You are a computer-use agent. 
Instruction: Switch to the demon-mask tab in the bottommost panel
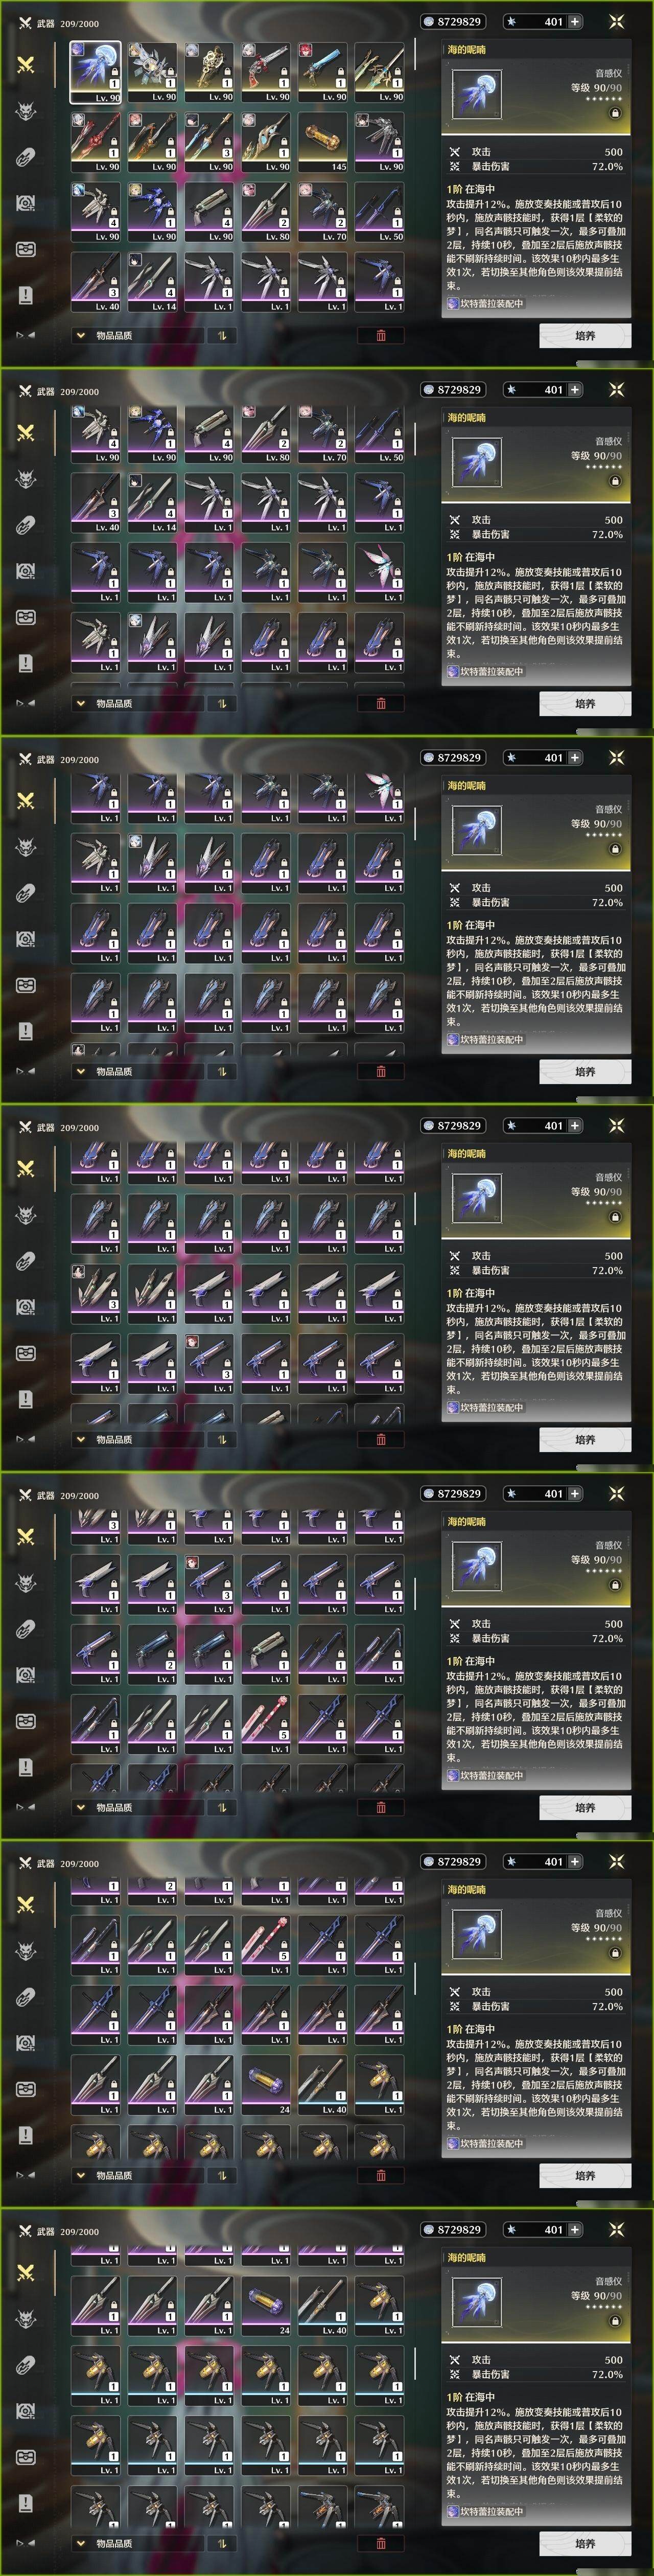(x=26, y=2319)
